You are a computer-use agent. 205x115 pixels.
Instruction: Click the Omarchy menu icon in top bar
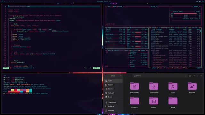point(2,1)
